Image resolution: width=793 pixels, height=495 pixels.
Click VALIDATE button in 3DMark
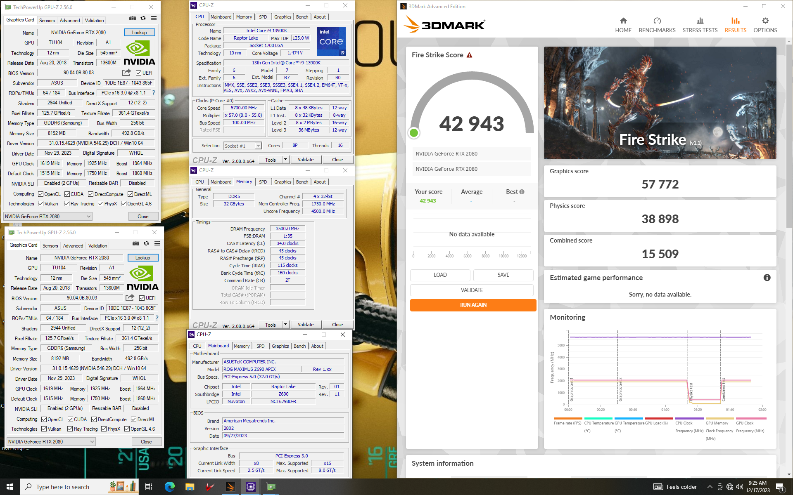click(x=472, y=290)
